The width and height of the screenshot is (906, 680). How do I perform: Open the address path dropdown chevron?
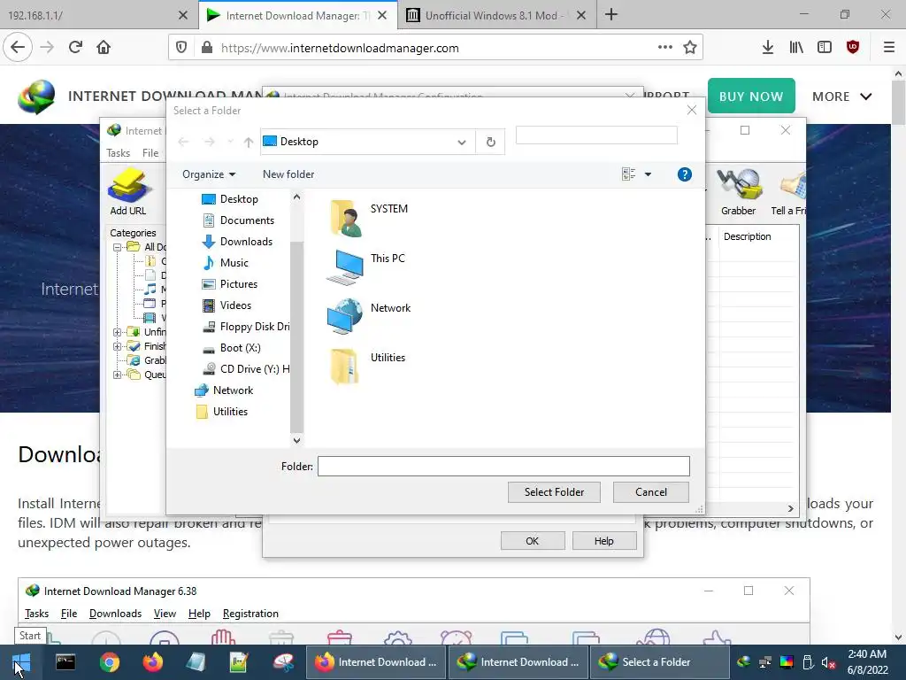click(462, 142)
